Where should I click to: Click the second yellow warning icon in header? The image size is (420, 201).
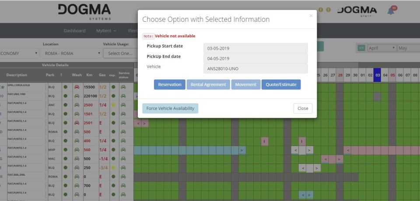tap(328, 10)
